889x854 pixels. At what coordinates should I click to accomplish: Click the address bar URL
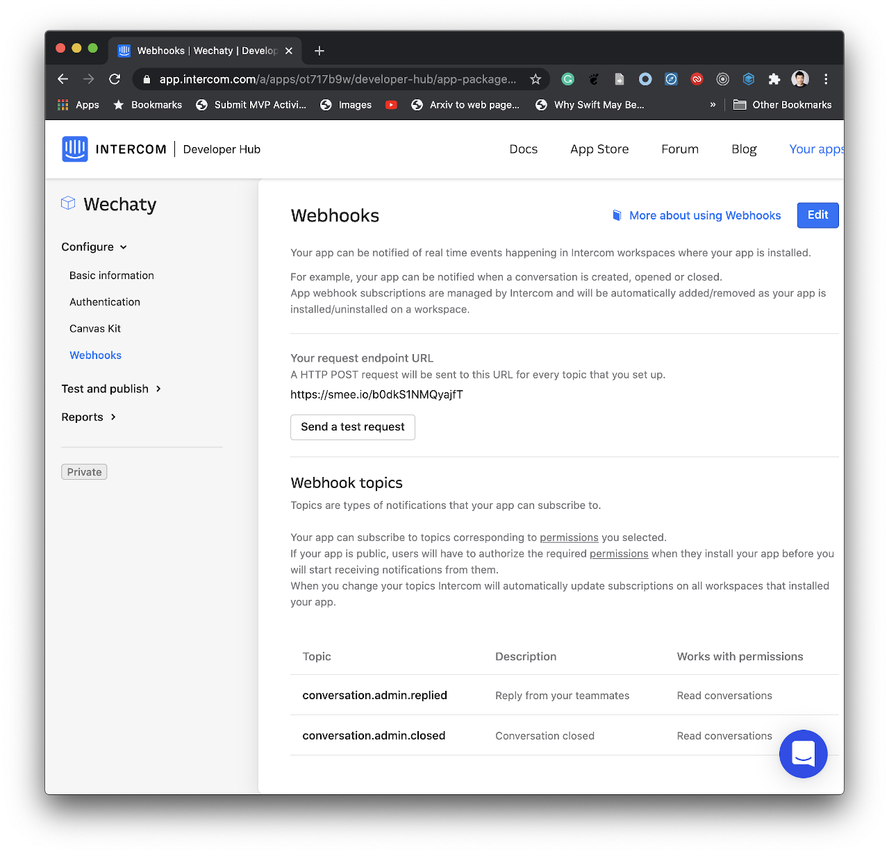(x=338, y=79)
